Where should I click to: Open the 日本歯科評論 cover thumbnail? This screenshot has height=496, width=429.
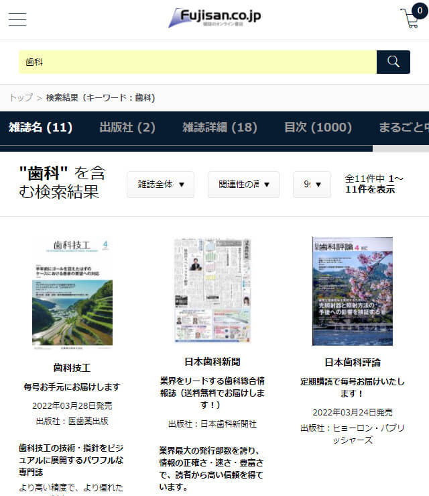click(x=353, y=291)
